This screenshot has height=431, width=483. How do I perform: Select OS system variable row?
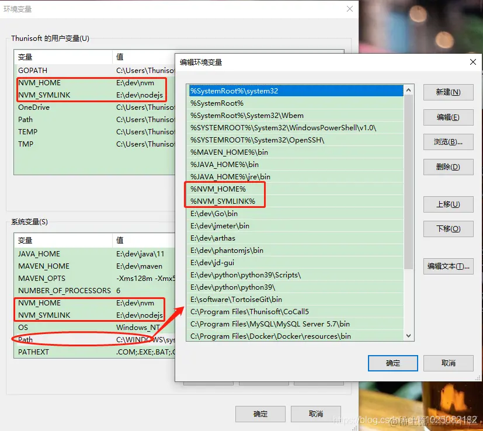tap(95, 328)
